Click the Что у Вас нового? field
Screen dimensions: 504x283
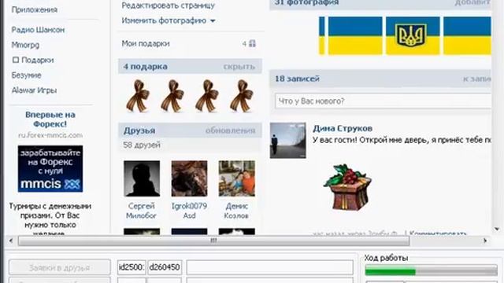click(x=384, y=101)
